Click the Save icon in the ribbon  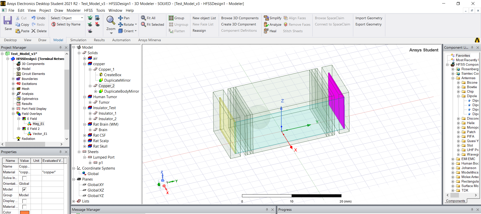(x=8, y=20)
